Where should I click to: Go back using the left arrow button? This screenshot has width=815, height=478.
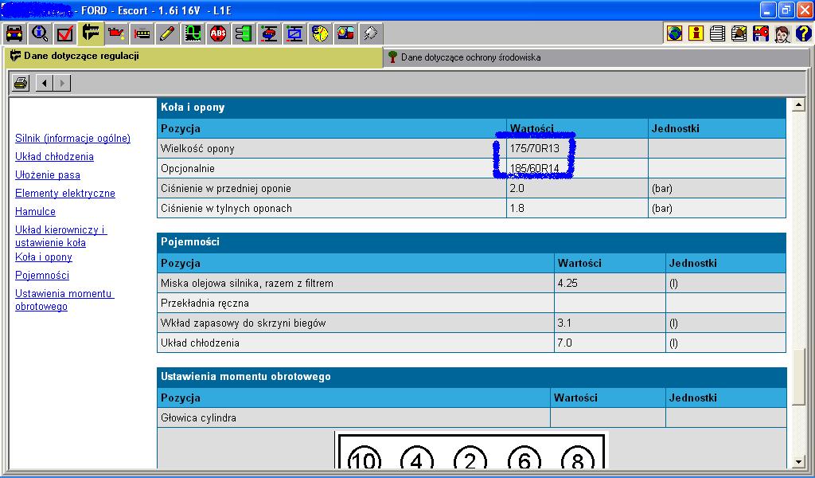coord(45,83)
